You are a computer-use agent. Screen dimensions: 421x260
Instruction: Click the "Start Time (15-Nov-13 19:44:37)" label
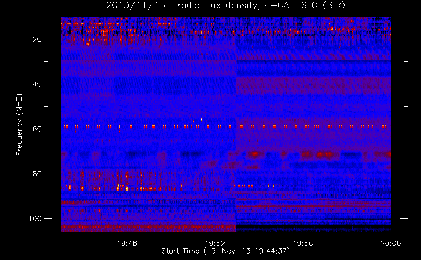click(x=226, y=251)
